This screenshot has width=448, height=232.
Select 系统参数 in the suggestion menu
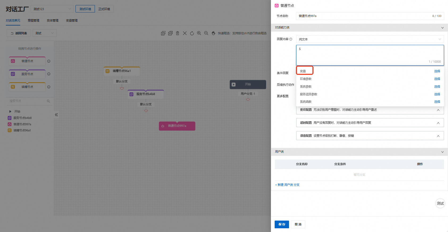(x=306, y=87)
